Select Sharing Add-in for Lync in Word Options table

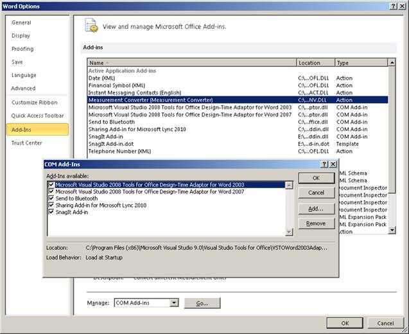(x=238, y=129)
